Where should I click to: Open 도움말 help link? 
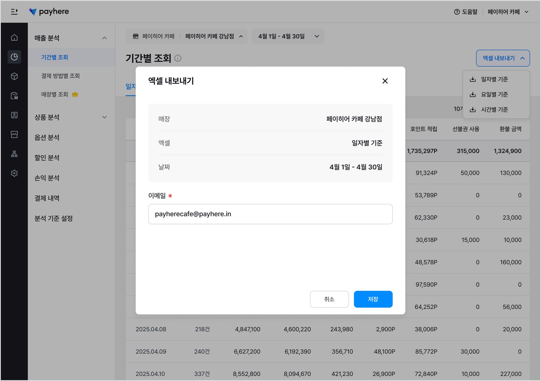tap(466, 12)
